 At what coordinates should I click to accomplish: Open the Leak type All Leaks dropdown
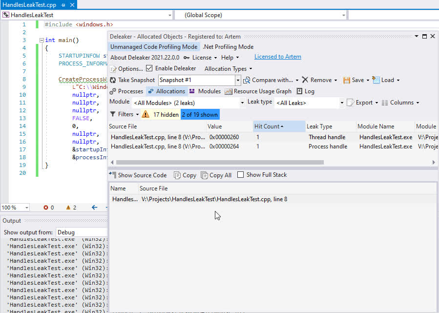click(342, 102)
